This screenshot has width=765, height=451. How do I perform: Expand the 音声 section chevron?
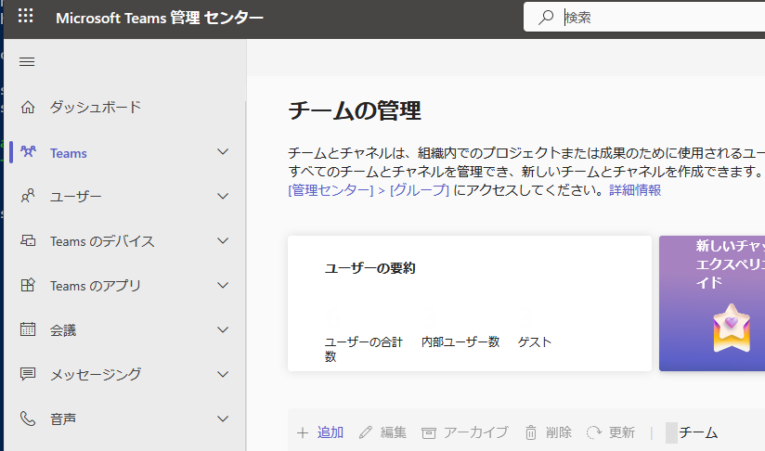tap(223, 419)
